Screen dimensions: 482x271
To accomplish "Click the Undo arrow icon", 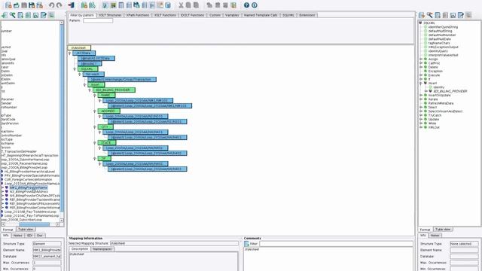I will [x=52, y=5].
